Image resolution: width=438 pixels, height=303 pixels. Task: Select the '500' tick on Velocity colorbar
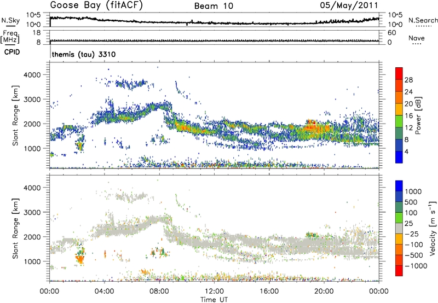tap(411, 202)
